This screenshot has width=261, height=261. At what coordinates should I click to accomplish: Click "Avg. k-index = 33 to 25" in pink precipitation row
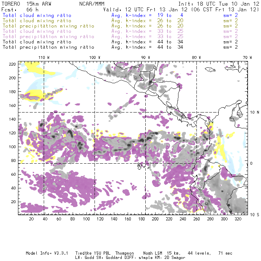coord(147,37)
